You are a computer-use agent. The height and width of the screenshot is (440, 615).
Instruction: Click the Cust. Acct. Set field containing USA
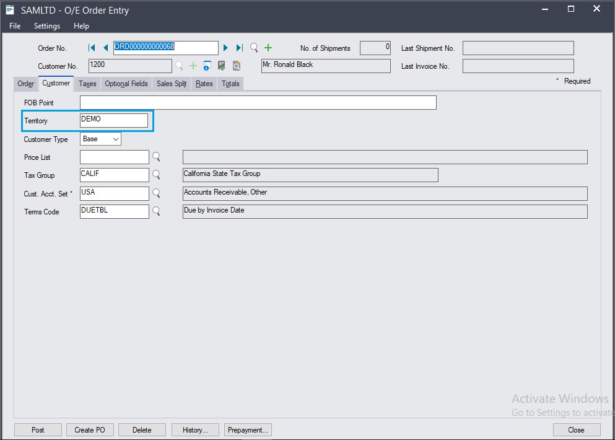[x=115, y=193]
